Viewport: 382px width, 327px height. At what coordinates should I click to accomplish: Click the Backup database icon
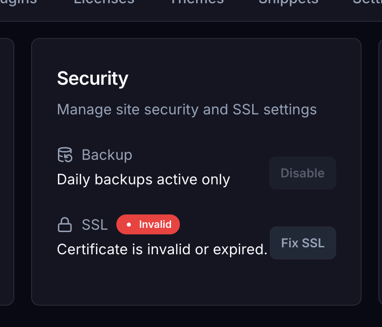click(x=65, y=155)
